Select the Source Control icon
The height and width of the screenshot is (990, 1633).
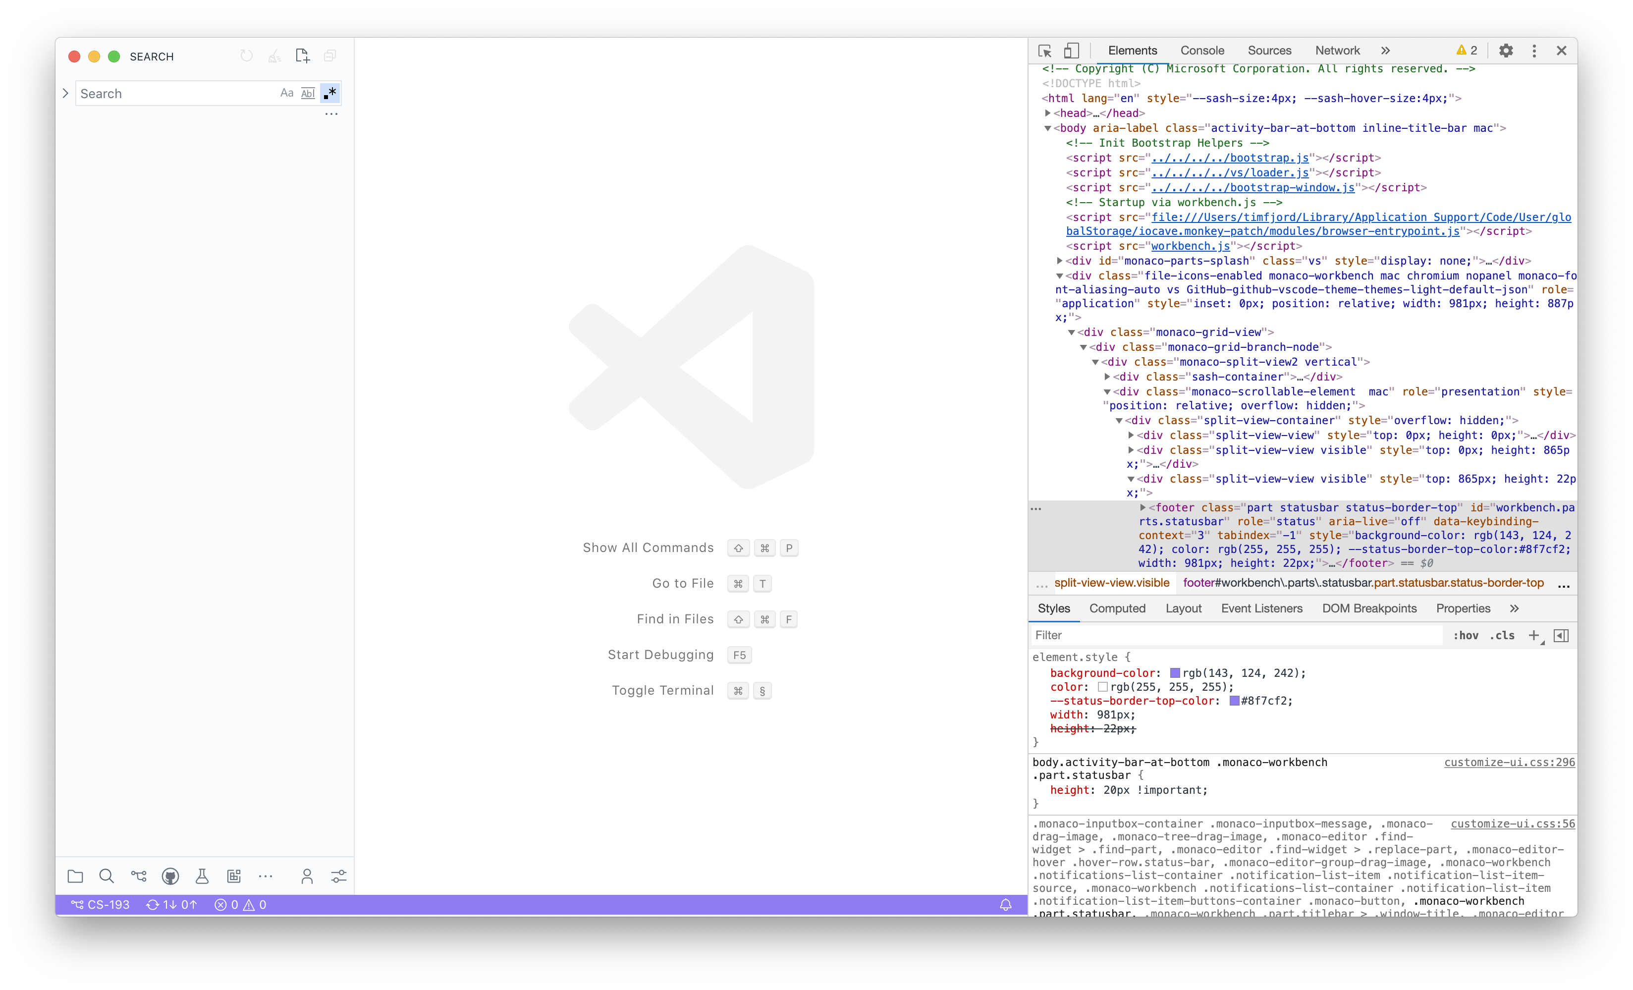coord(139,876)
